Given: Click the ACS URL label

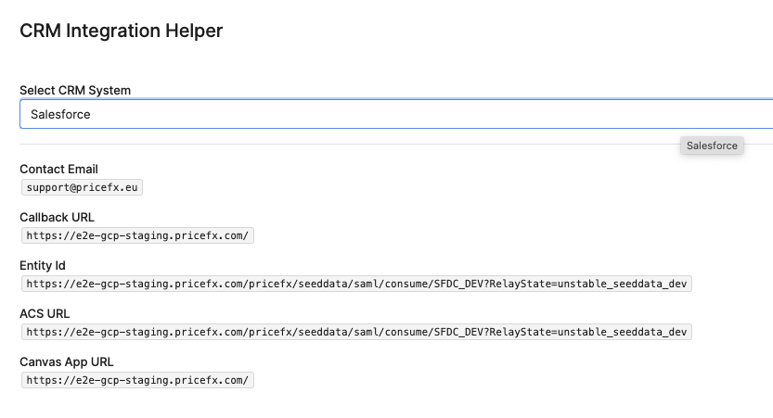Looking at the screenshot, I should [45, 314].
